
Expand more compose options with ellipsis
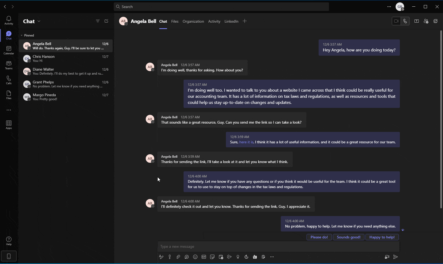[x=272, y=257]
